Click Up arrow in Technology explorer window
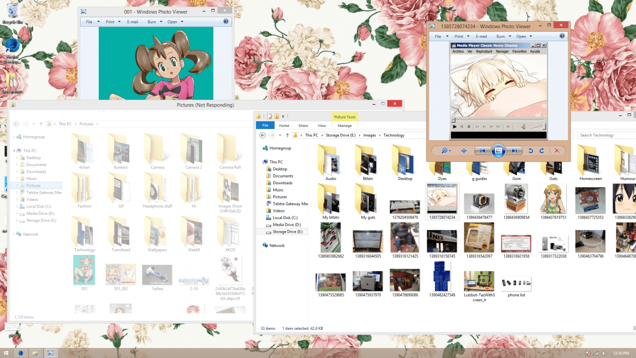 pos(287,135)
